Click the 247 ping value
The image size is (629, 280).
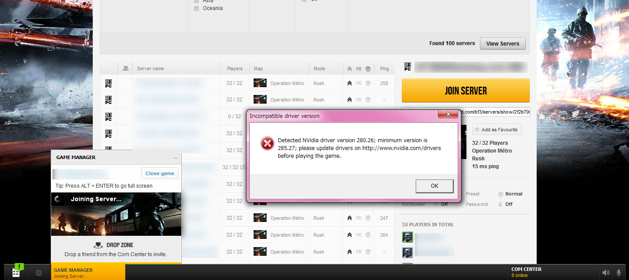point(384,218)
